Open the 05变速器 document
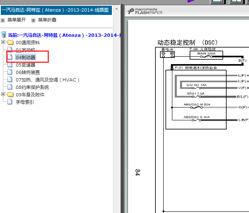This screenshot has height=213, width=249. 25,65
